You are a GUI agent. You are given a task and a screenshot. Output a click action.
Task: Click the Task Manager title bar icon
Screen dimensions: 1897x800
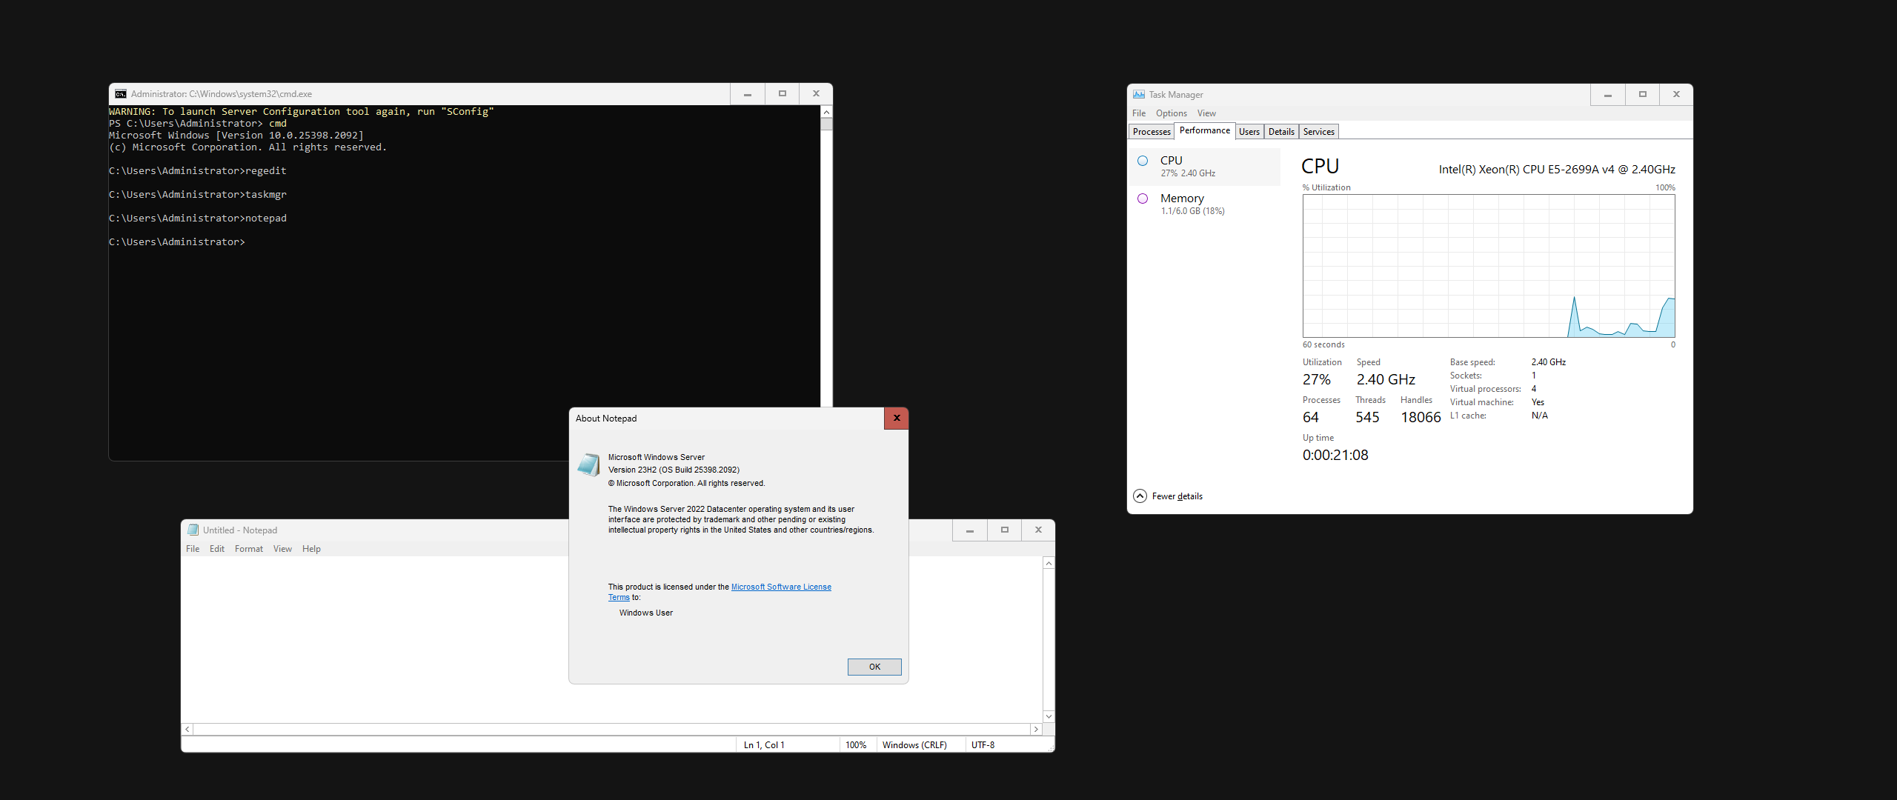[1139, 95]
